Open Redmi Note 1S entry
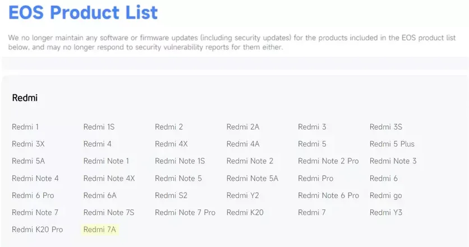The width and height of the screenshot is (469, 247). (x=180, y=161)
